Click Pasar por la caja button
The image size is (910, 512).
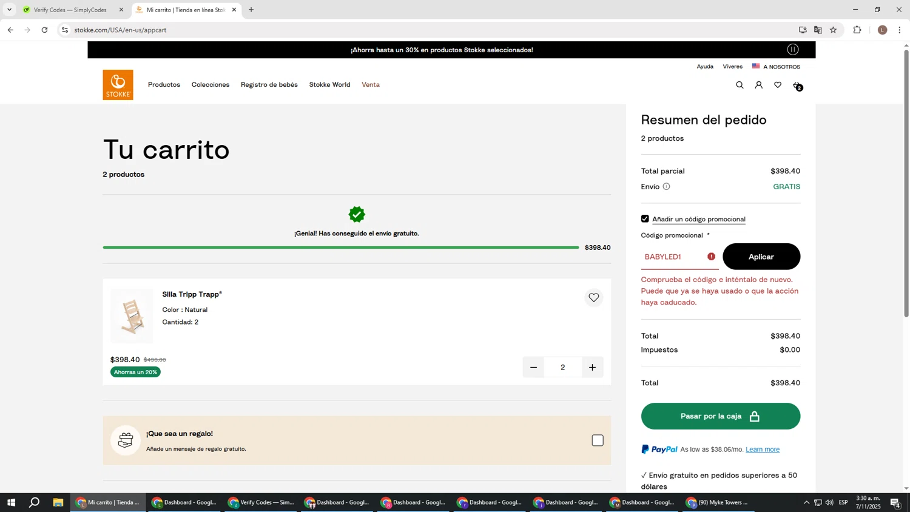click(x=721, y=416)
